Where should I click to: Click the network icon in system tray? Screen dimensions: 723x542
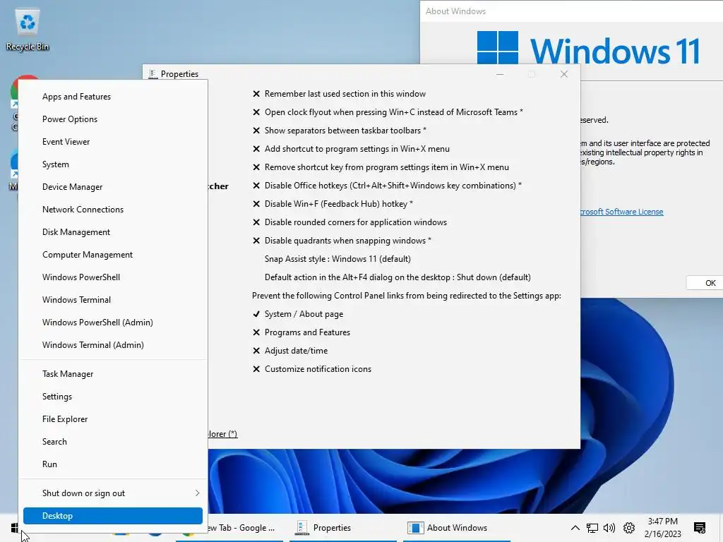click(x=592, y=528)
